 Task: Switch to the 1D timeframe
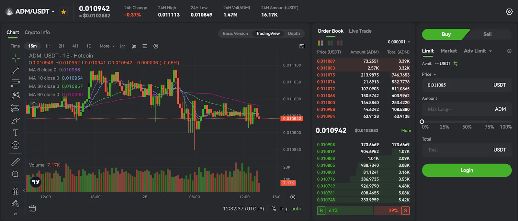pyautogui.click(x=89, y=46)
